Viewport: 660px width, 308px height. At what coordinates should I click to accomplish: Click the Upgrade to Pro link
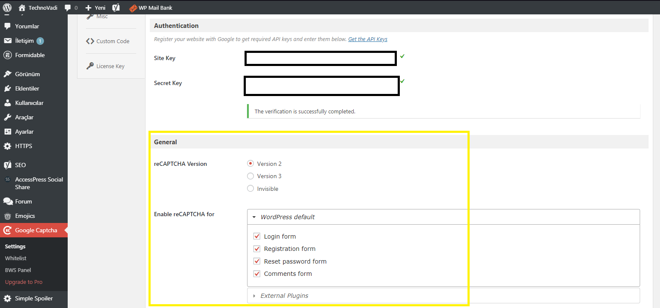[24, 282]
